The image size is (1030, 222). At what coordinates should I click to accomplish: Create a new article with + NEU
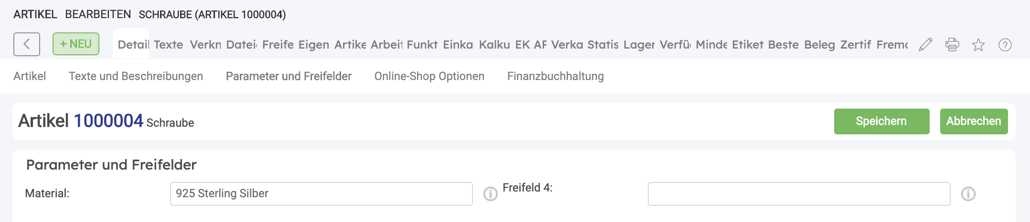pyautogui.click(x=76, y=44)
